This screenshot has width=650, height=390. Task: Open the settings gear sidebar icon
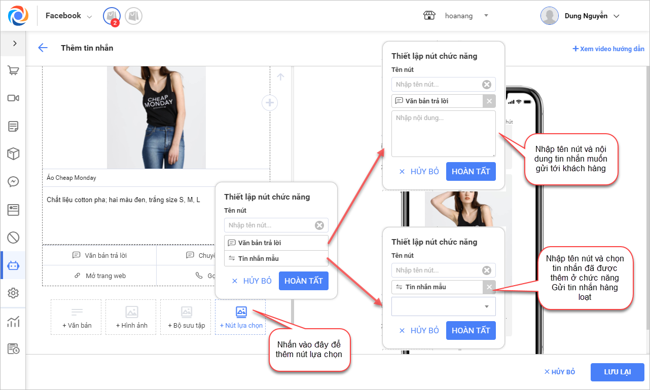pyautogui.click(x=13, y=293)
